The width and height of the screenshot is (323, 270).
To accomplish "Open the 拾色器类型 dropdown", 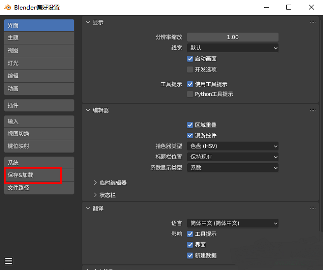I will 233,146.
